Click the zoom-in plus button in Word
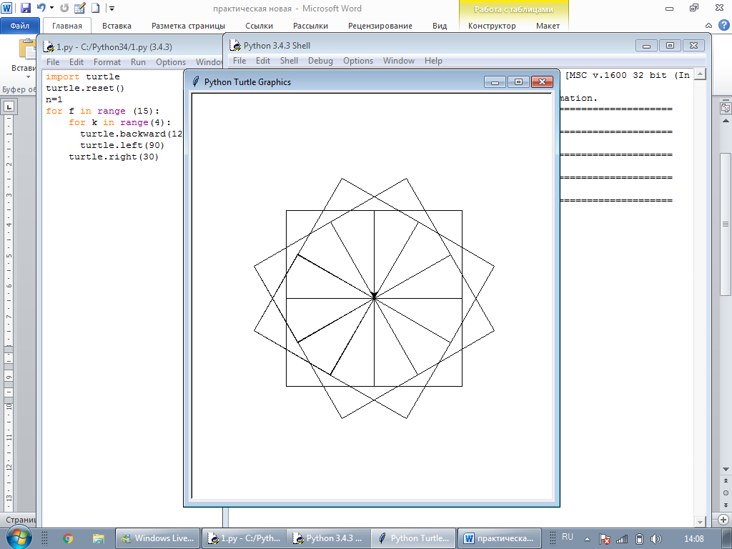This screenshot has height=549, width=732. click(x=723, y=520)
